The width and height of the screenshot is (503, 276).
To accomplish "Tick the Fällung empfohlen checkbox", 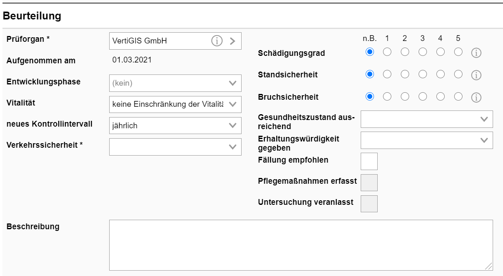I will coord(369,161).
